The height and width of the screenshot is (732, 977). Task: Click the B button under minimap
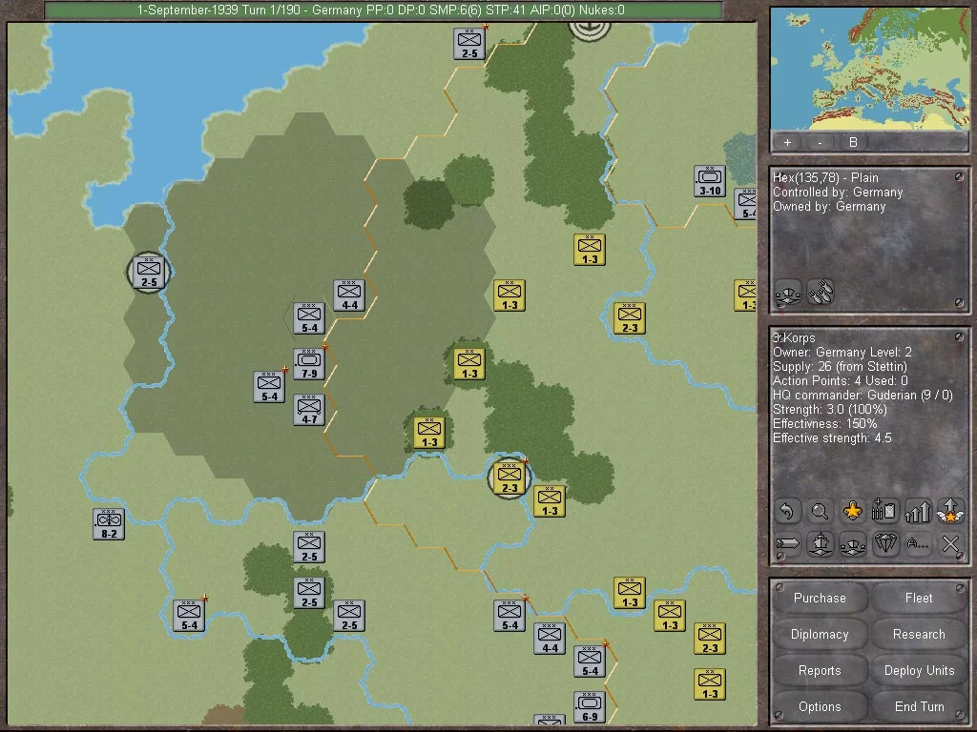click(853, 143)
